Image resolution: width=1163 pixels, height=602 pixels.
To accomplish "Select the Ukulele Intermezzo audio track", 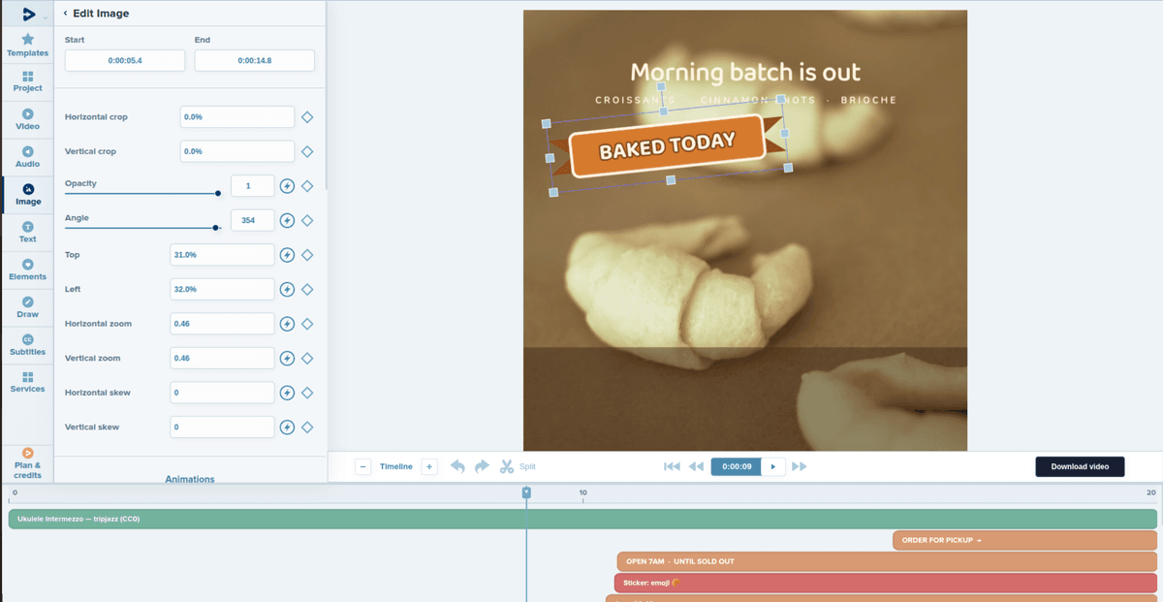I will [582, 519].
